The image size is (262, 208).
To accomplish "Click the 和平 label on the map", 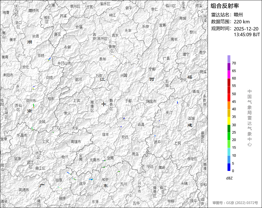I will [105, 180].
